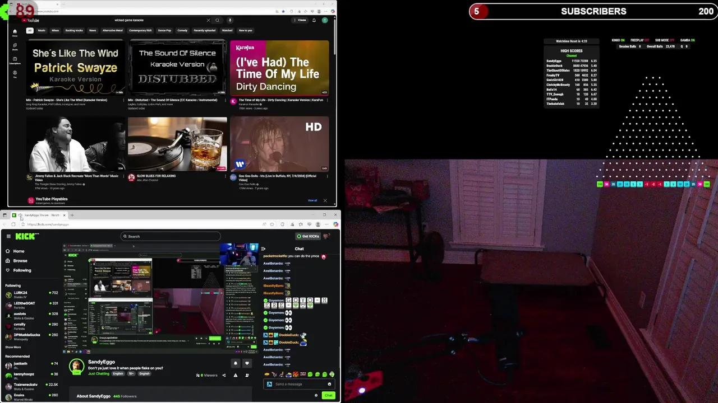Select the 'Mixes' filter chip
This screenshot has height=403, width=718.
coord(56,30)
